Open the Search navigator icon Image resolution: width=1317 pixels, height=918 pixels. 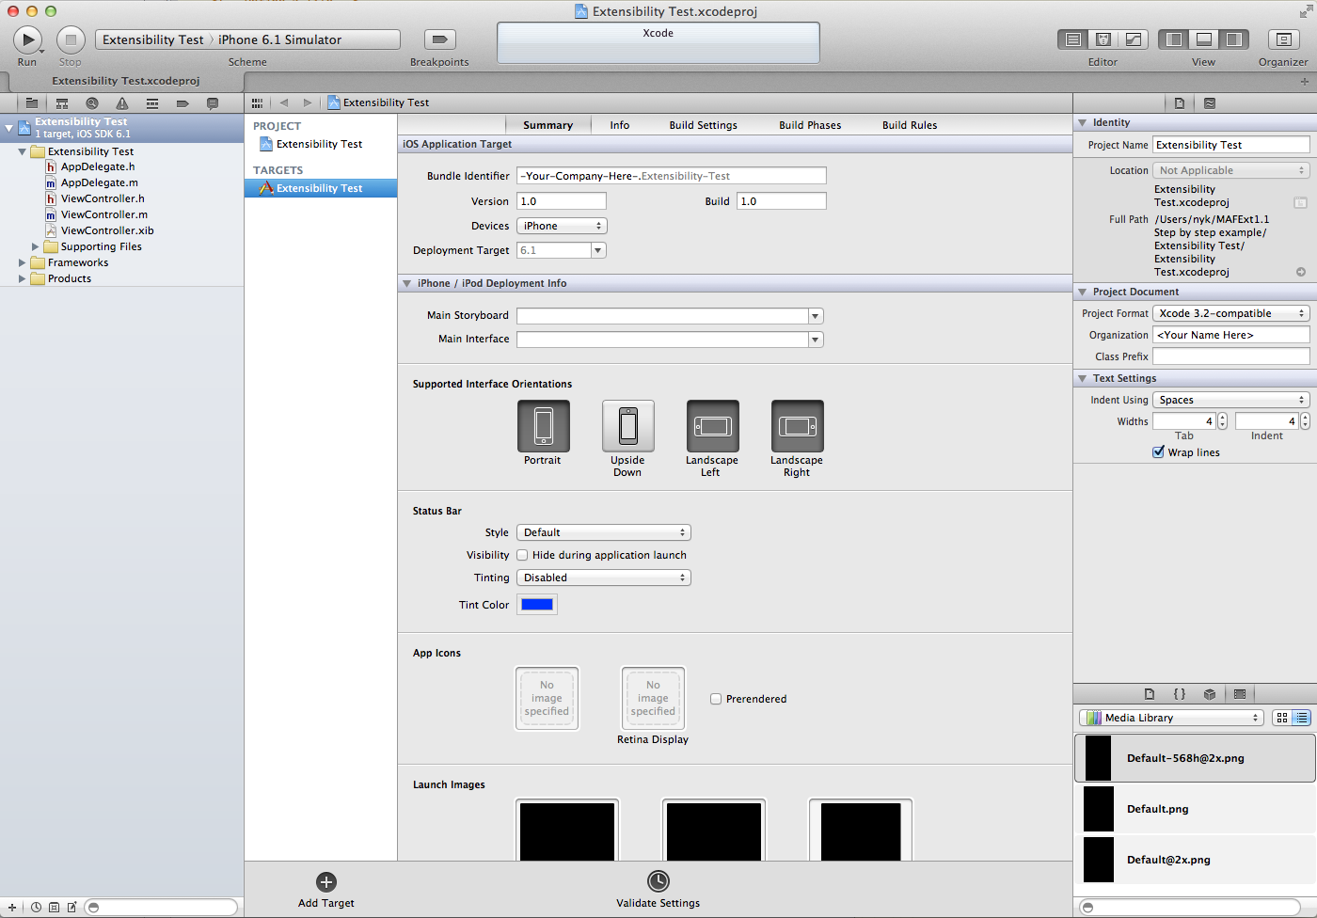click(92, 103)
